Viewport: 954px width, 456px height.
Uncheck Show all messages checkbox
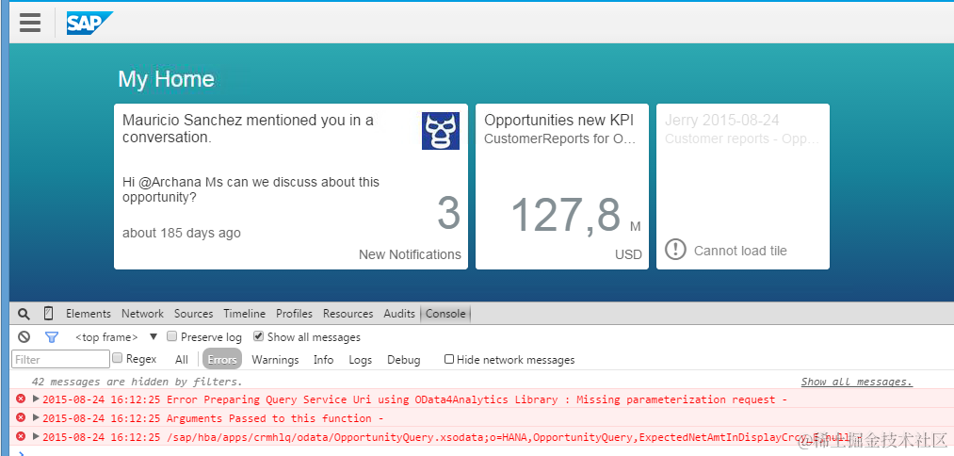[259, 336]
